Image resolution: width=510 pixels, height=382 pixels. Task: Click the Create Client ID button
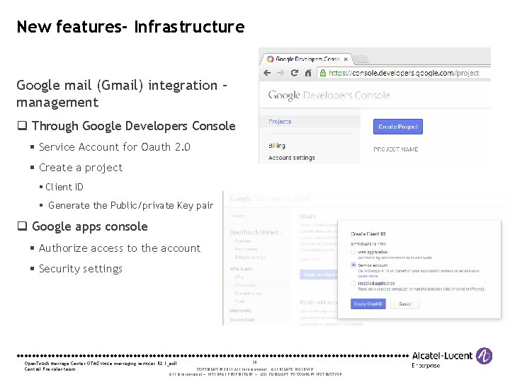(x=368, y=303)
